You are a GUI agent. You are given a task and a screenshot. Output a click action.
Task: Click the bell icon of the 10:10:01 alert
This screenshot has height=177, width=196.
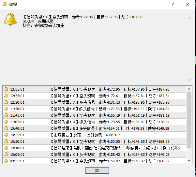tap(6, 148)
